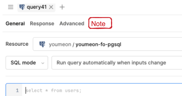Click line number 1 in editor gutter
Viewport: 182px width, 96px height.
[17, 90]
